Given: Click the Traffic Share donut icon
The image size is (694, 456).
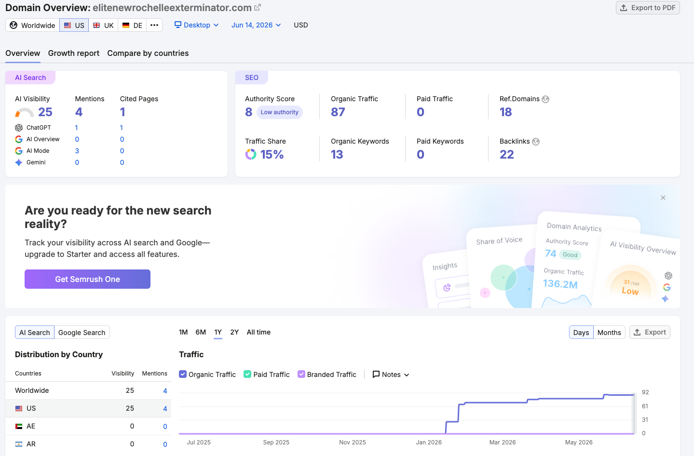Looking at the screenshot, I should coord(251,154).
